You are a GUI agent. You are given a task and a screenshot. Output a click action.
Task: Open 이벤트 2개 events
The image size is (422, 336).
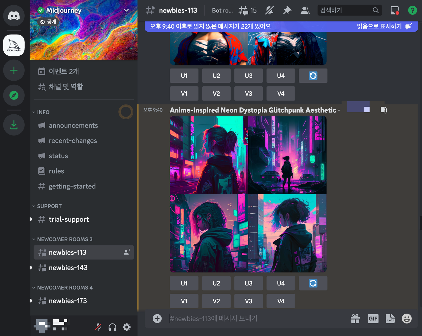pyautogui.click(x=84, y=71)
